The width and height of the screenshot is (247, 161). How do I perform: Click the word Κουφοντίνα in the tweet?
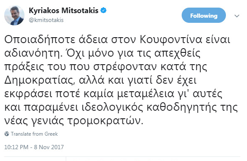[171, 40]
